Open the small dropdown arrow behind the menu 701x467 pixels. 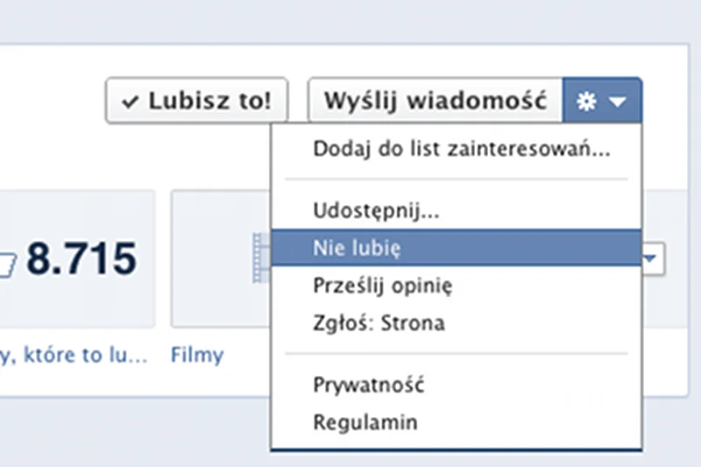pyautogui.click(x=654, y=258)
